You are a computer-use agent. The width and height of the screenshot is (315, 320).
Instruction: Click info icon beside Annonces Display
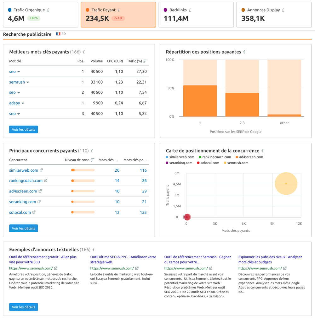283,10
